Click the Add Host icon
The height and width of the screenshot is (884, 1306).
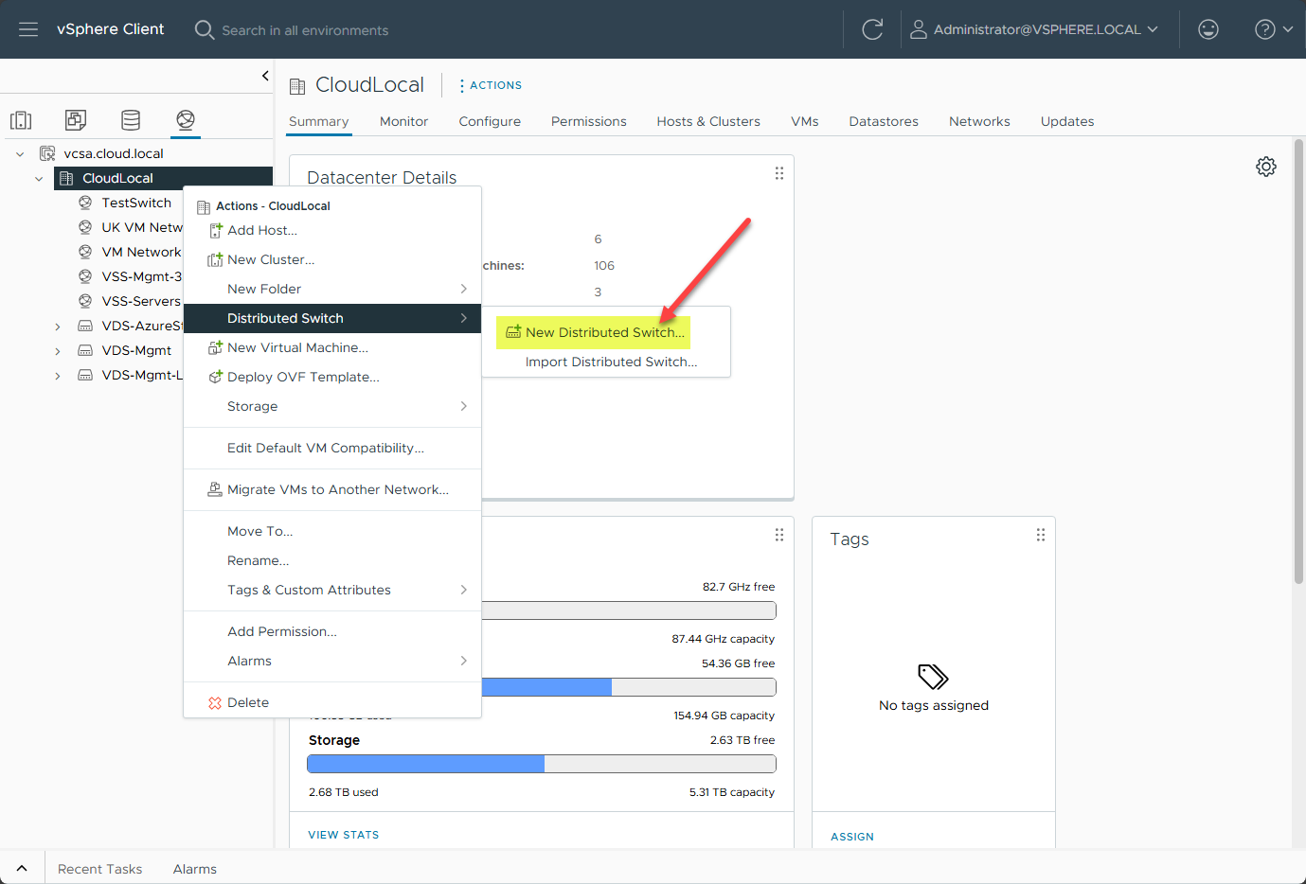pos(216,230)
